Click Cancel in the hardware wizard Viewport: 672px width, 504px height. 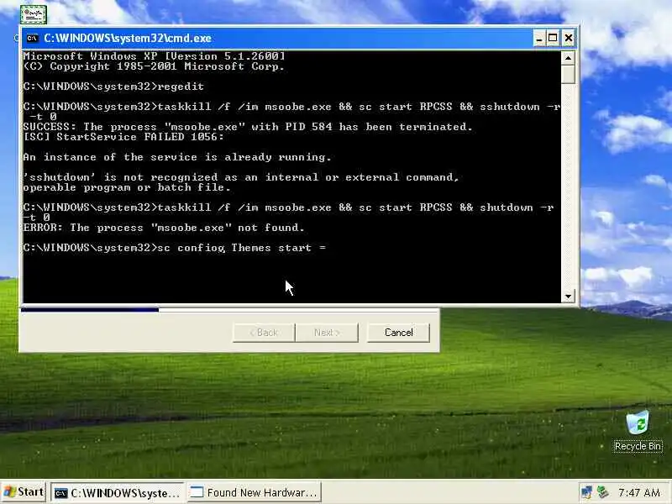(398, 333)
